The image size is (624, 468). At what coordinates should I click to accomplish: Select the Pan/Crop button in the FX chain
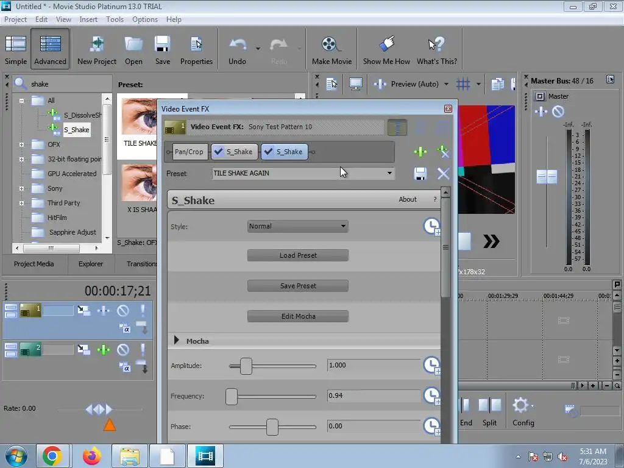pyautogui.click(x=189, y=152)
